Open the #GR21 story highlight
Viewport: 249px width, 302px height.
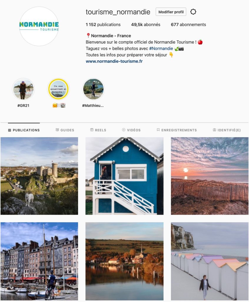click(x=23, y=89)
